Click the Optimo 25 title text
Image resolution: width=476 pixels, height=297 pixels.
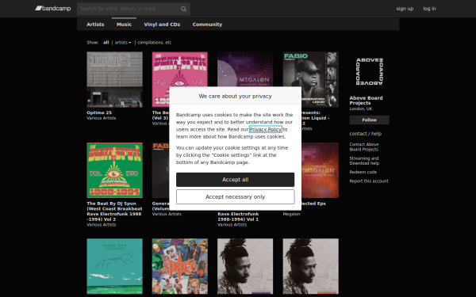(99, 112)
